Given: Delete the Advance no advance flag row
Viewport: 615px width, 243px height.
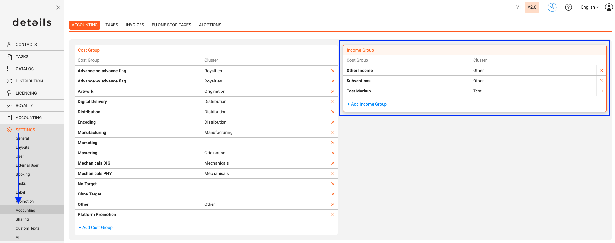Looking at the screenshot, I should 333,71.
